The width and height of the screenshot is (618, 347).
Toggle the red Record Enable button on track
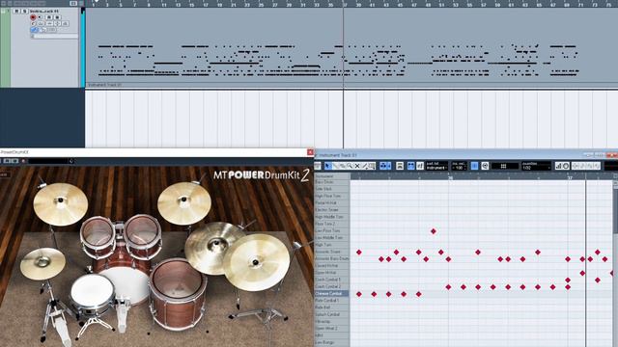click(x=33, y=17)
